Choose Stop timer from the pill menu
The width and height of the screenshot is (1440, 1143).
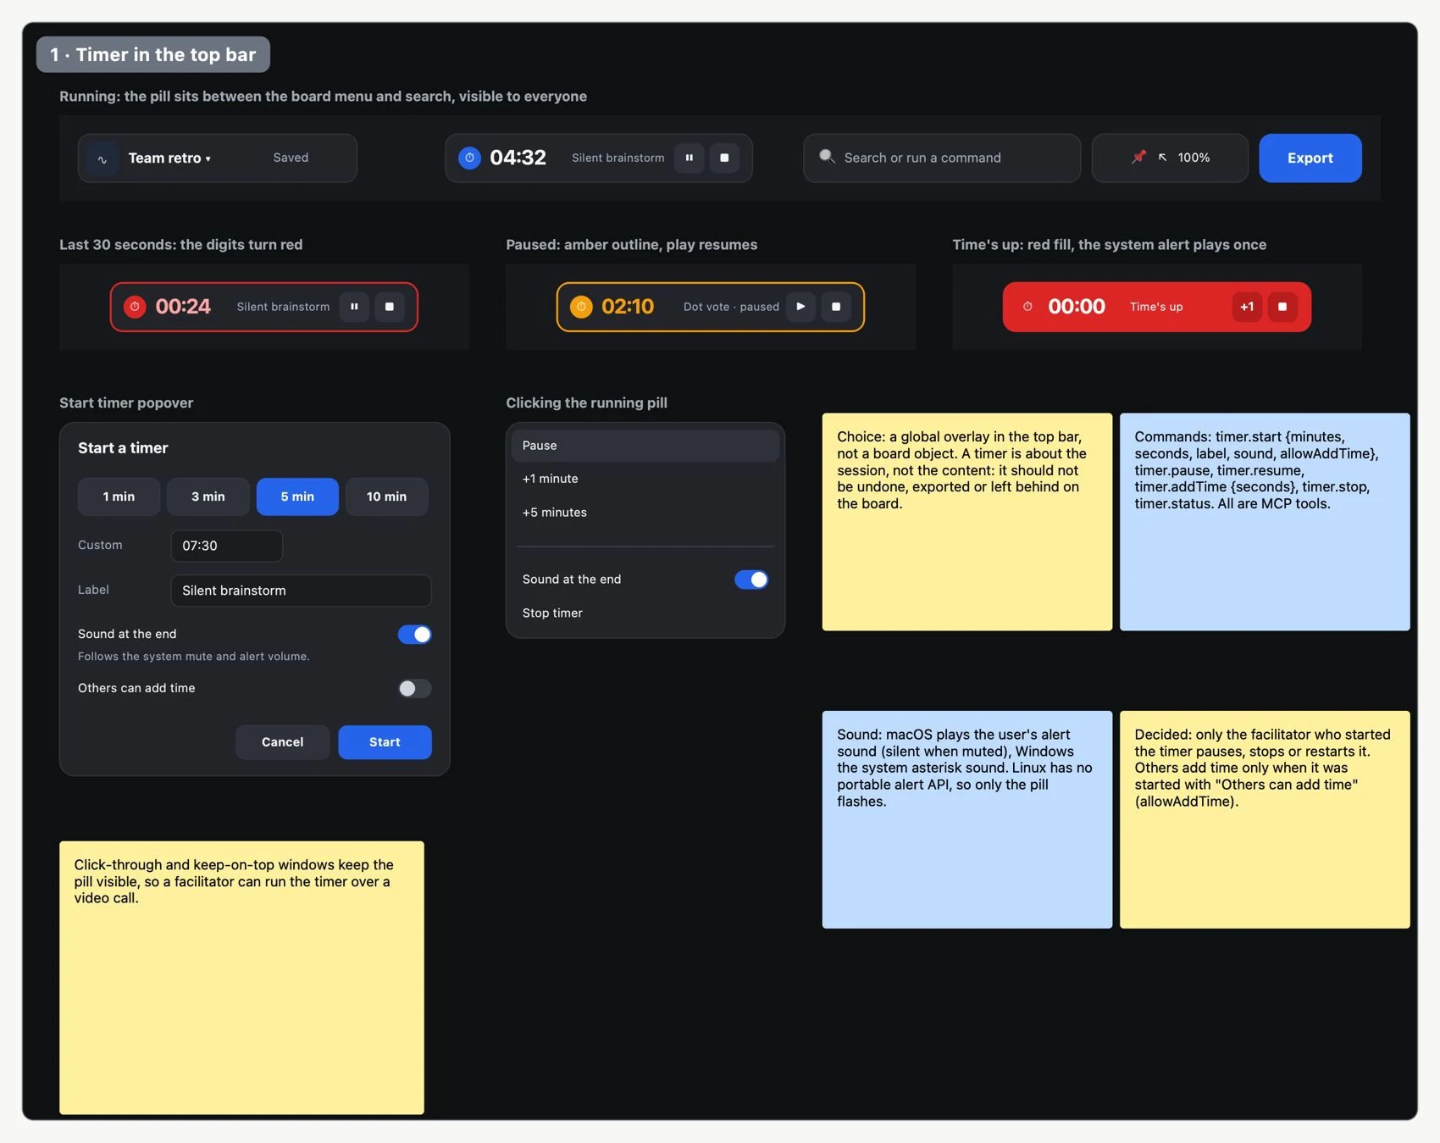[645, 613]
